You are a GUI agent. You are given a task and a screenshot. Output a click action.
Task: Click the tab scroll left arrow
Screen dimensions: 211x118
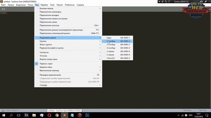click(x=2, y=9)
